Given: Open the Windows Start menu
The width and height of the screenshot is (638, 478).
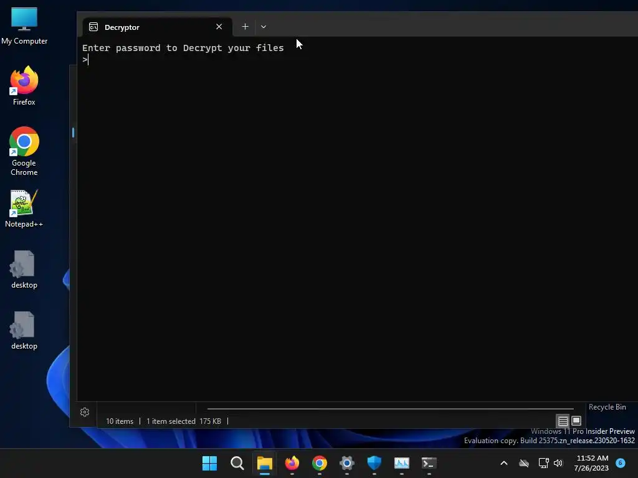Looking at the screenshot, I should pyautogui.click(x=209, y=463).
